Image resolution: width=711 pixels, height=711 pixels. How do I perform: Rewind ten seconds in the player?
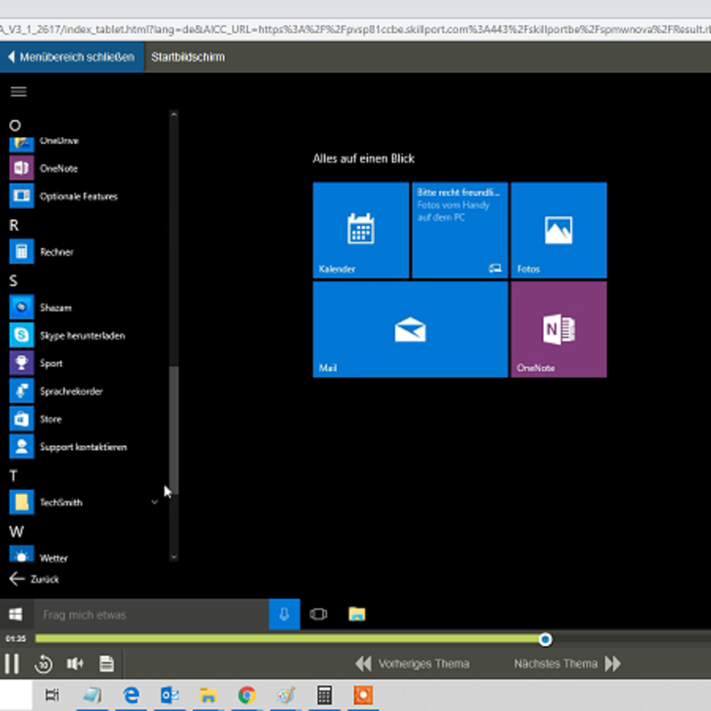44,664
